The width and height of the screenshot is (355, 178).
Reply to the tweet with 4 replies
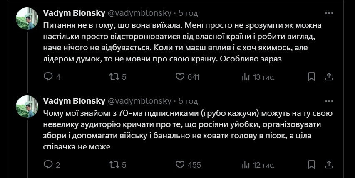[48, 77]
